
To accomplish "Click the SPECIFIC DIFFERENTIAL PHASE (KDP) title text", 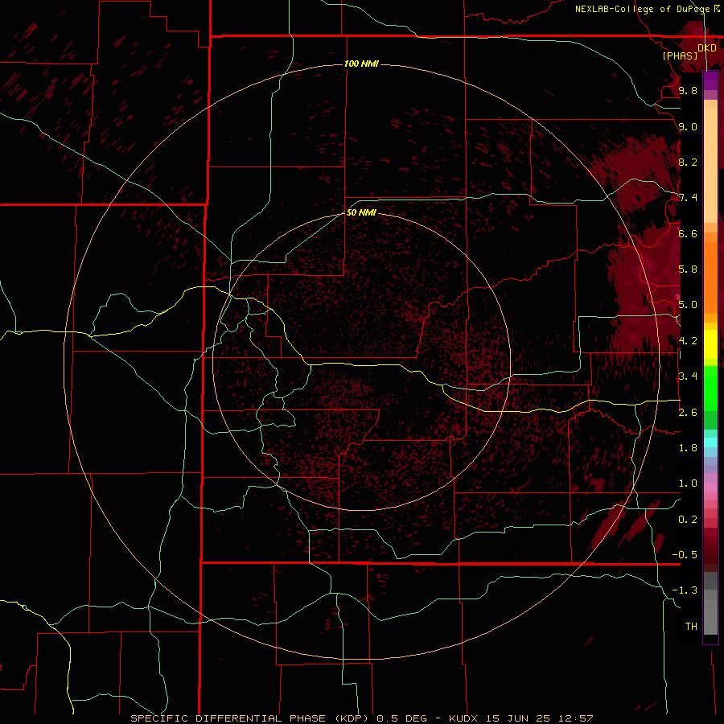I will click(x=249, y=718).
